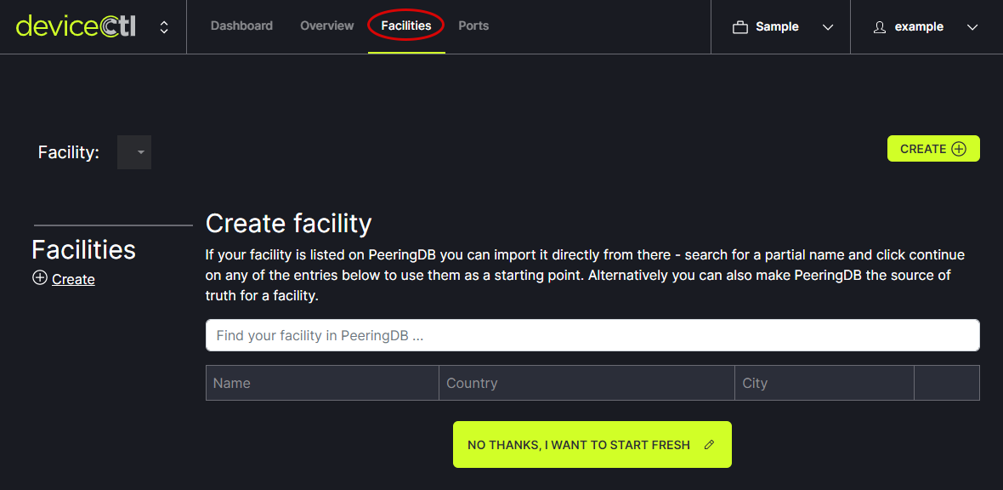Click plus icon on green CREATE button
Viewport: 1003px width, 490px height.
click(959, 149)
